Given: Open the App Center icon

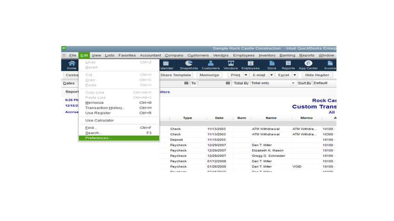Looking at the screenshot, I should coord(308,65).
